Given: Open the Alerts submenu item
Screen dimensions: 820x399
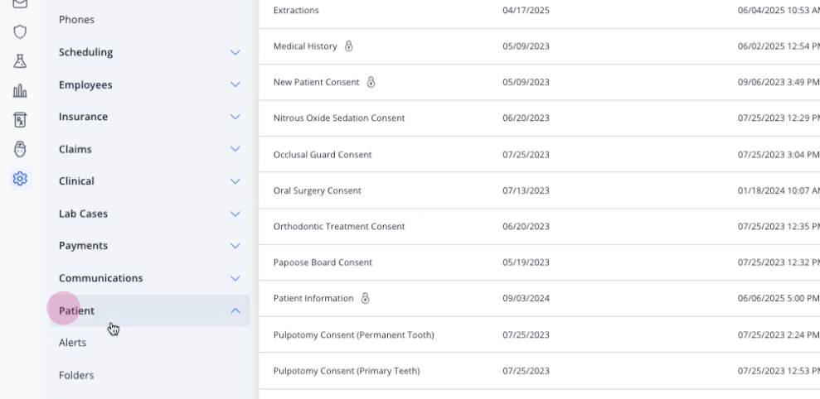Looking at the screenshot, I should coord(73,343).
